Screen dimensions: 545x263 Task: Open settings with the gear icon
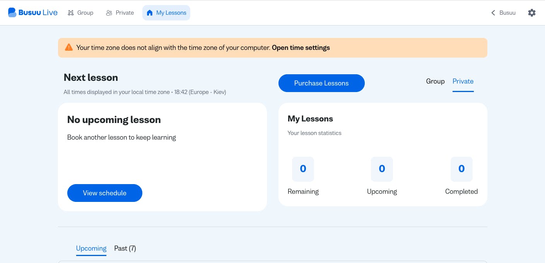pyautogui.click(x=532, y=13)
